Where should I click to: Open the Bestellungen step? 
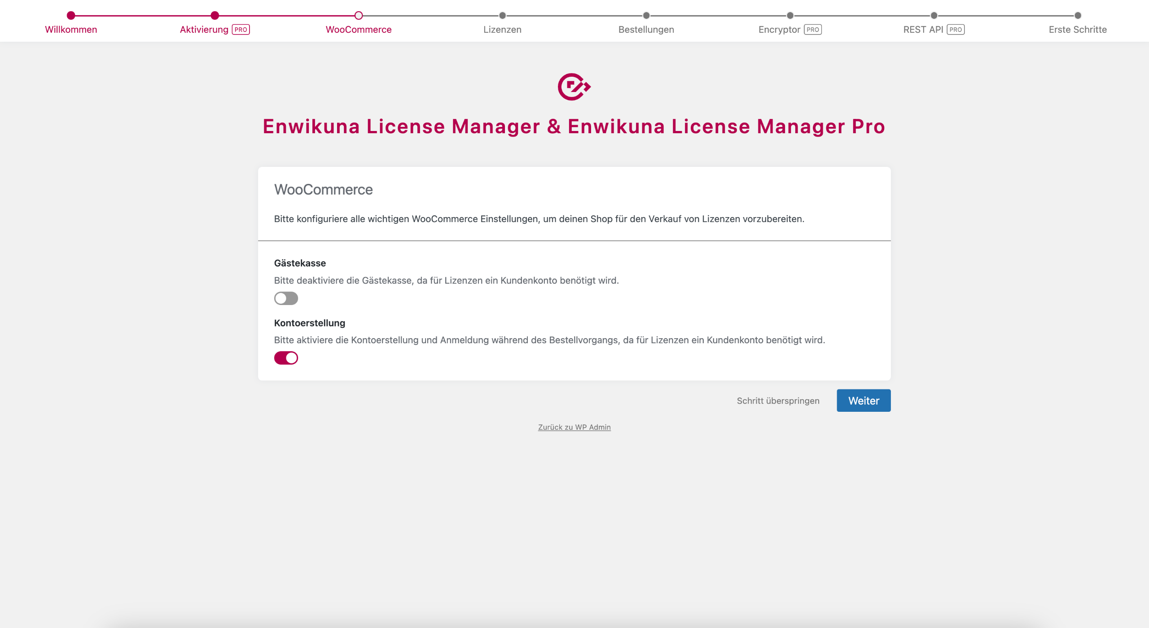click(646, 30)
